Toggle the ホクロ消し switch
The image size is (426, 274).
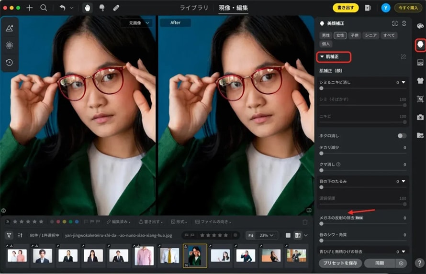[402, 136]
